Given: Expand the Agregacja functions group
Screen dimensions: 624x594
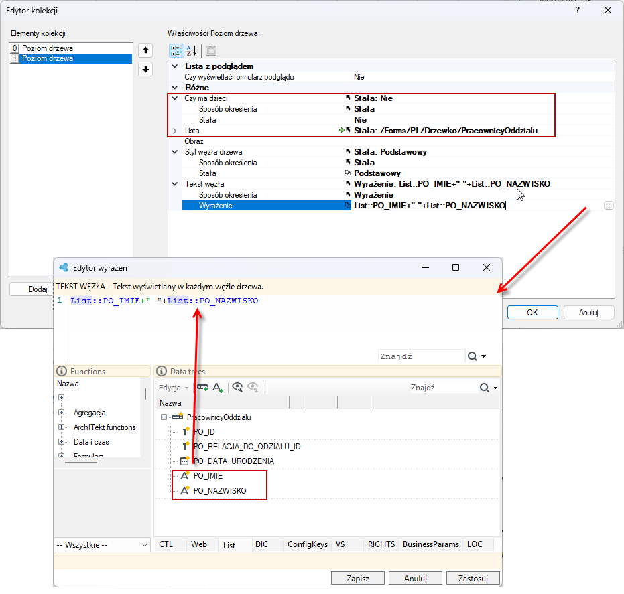Looking at the screenshot, I should [x=61, y=413].
